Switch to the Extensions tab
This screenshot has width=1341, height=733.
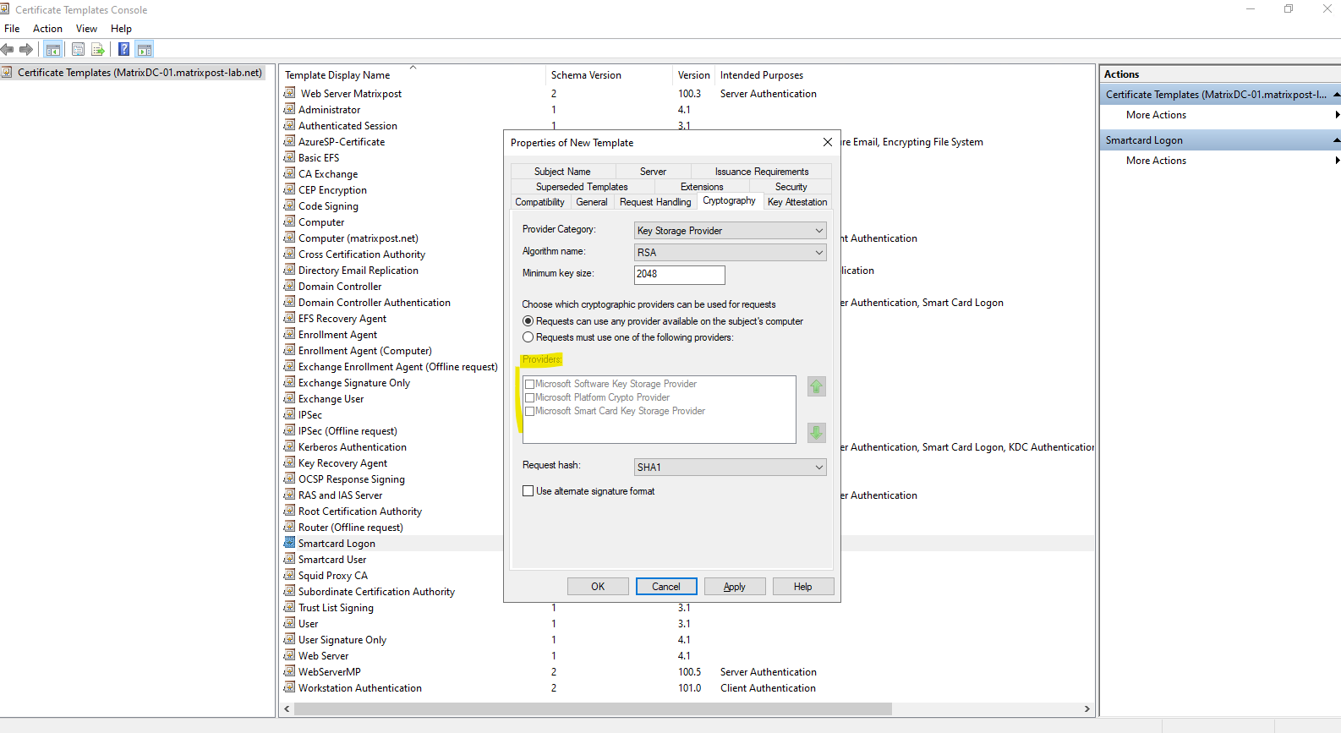(x=702, y=187)
